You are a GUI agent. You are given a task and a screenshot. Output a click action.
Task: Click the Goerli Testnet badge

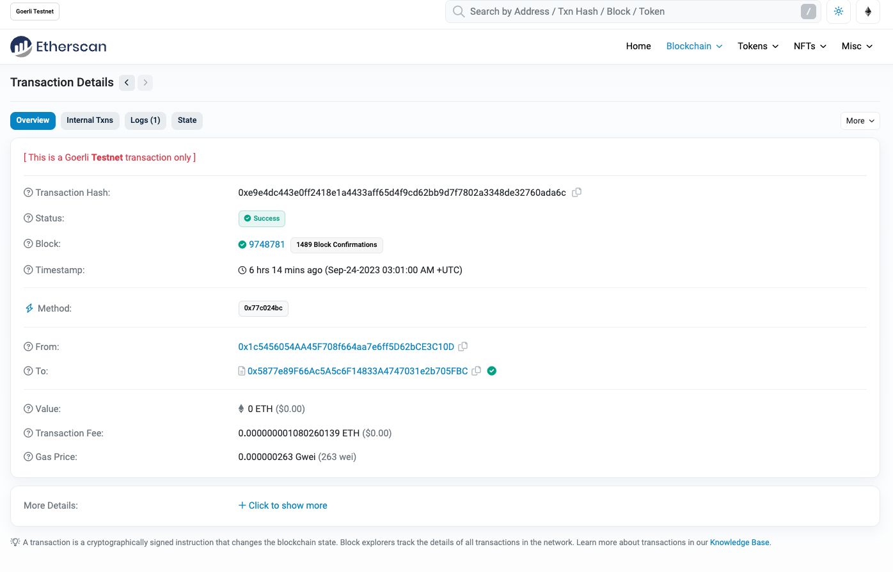tap(35, 12)
